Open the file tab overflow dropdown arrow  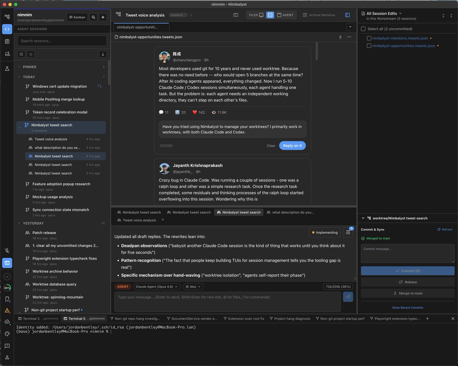tap(350, 27)
